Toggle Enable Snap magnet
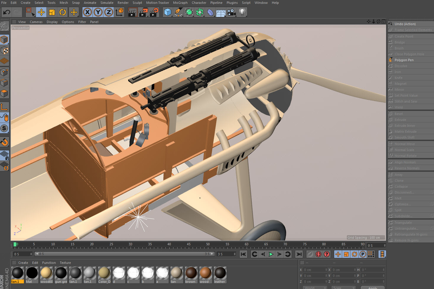This screenshot has width=434, height=289. coord(4,142)
